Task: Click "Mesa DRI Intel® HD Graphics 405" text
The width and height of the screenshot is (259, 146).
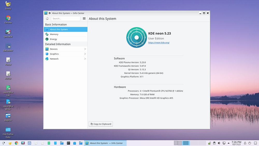Action: point(156,98)
